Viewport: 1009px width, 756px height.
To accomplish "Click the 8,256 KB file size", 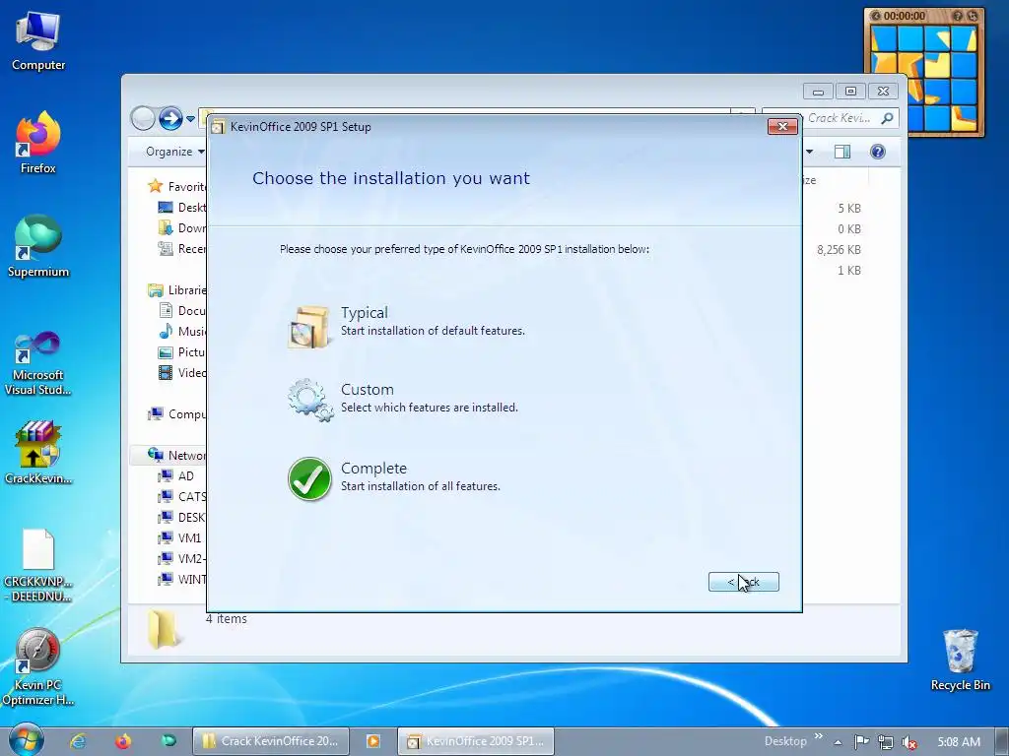I will [x=839, y=249].
